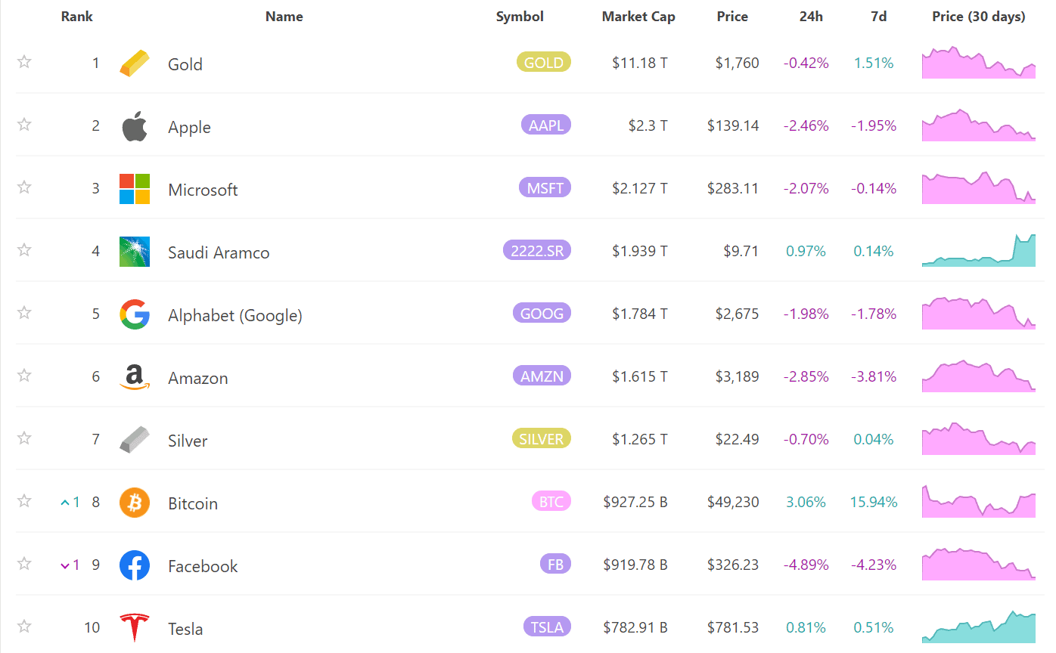Click the SILVER symbol badge
Screen dimensions: 1056x653
[541, 438]
